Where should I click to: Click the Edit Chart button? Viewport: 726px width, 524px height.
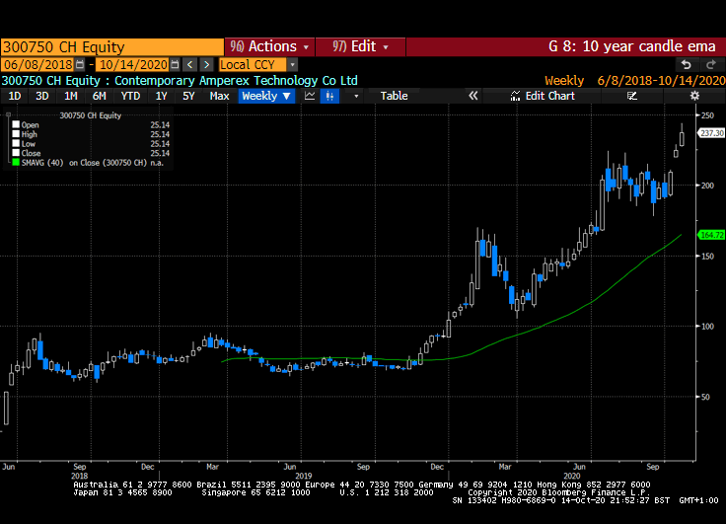(x=543, y=96)
